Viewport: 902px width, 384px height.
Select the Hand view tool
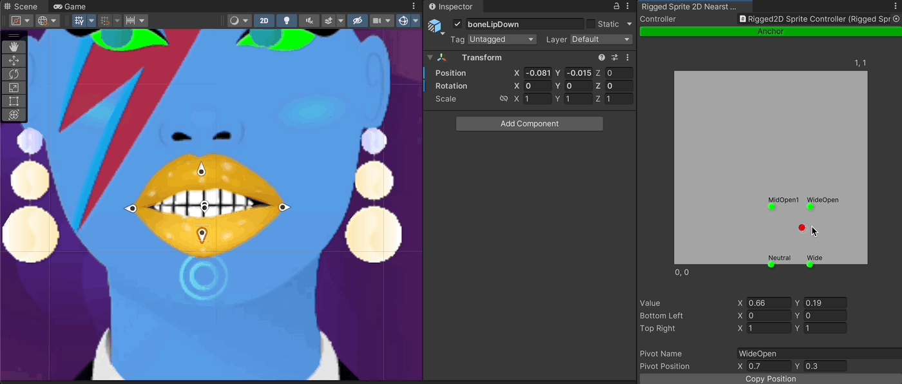coord(14,47)
